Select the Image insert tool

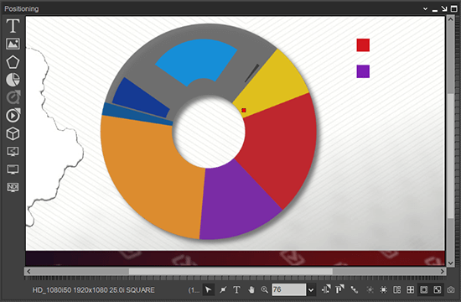13,44
